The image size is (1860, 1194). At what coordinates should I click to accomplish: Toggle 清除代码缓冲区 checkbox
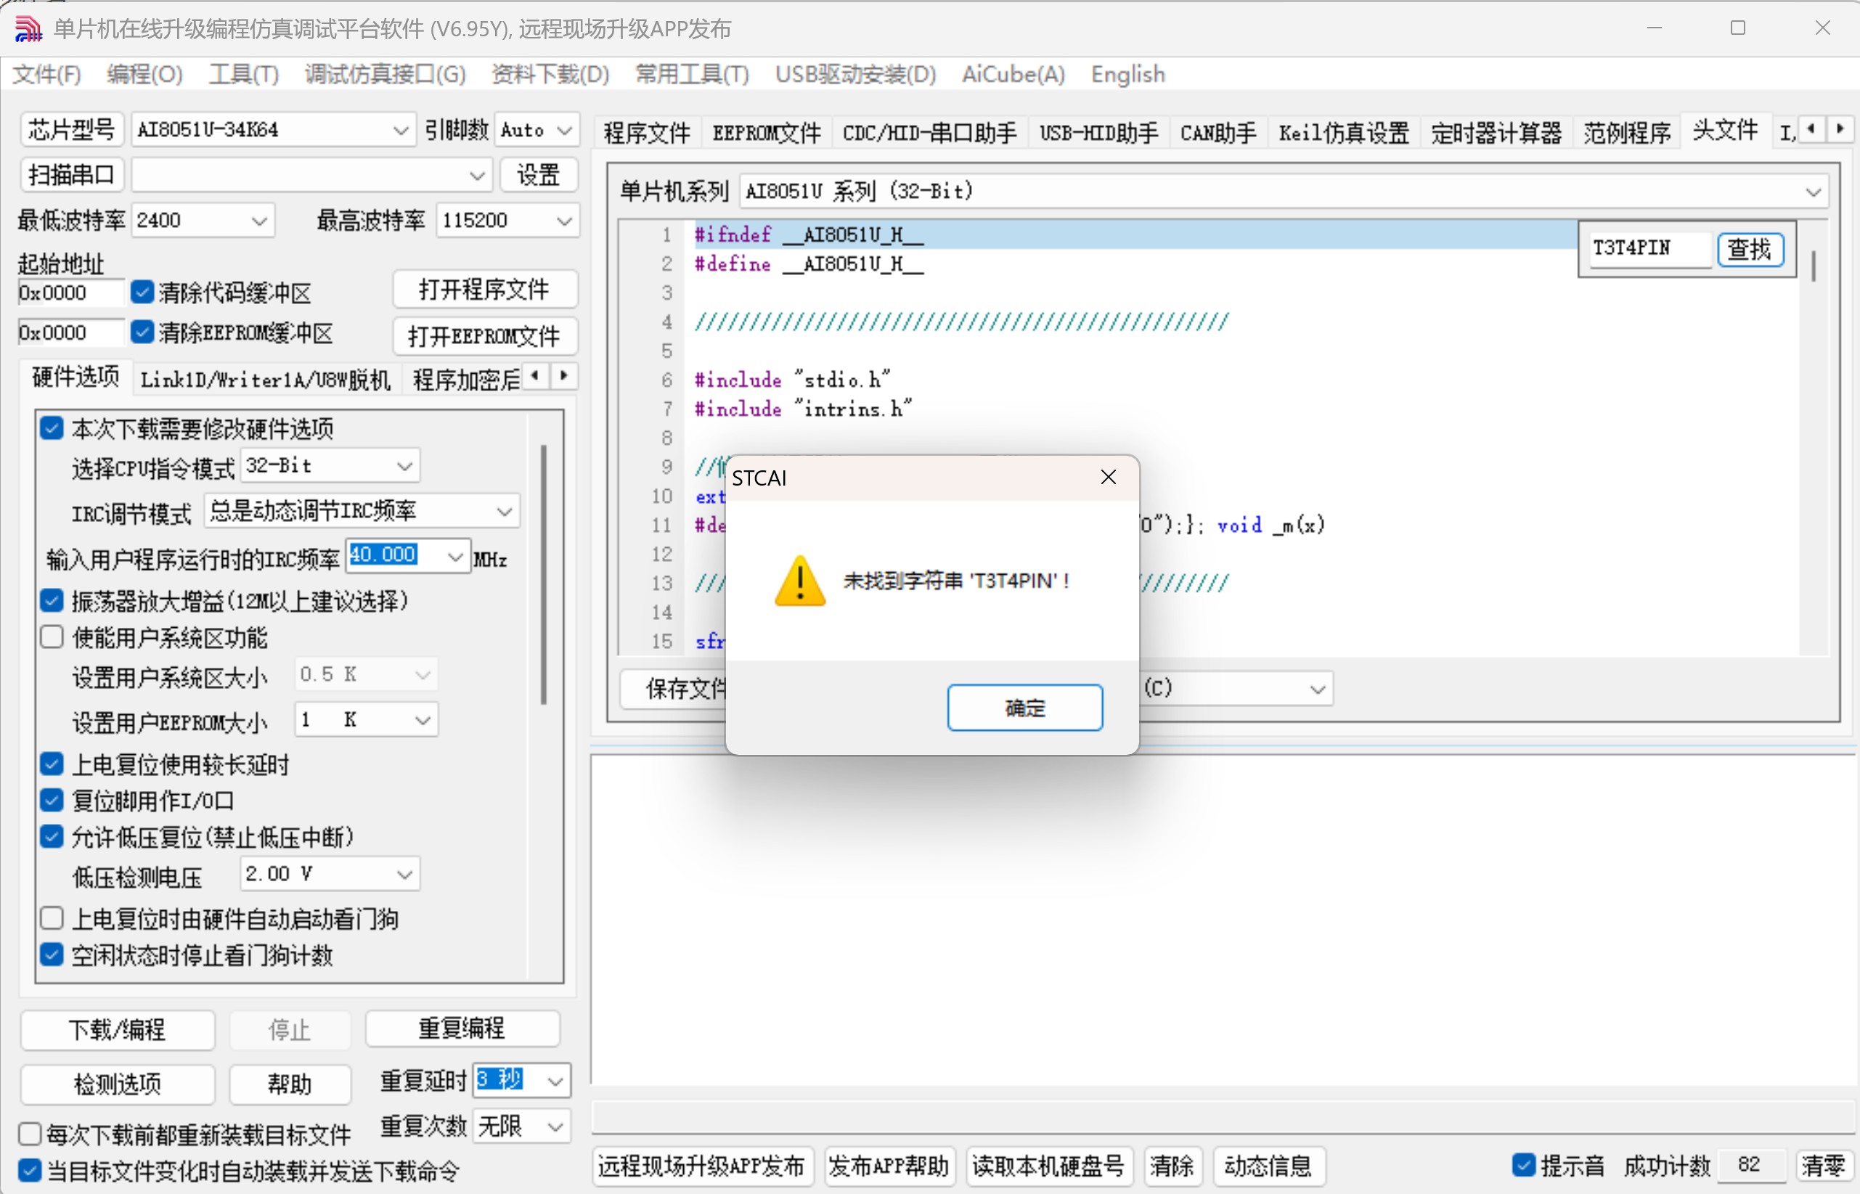142,292
